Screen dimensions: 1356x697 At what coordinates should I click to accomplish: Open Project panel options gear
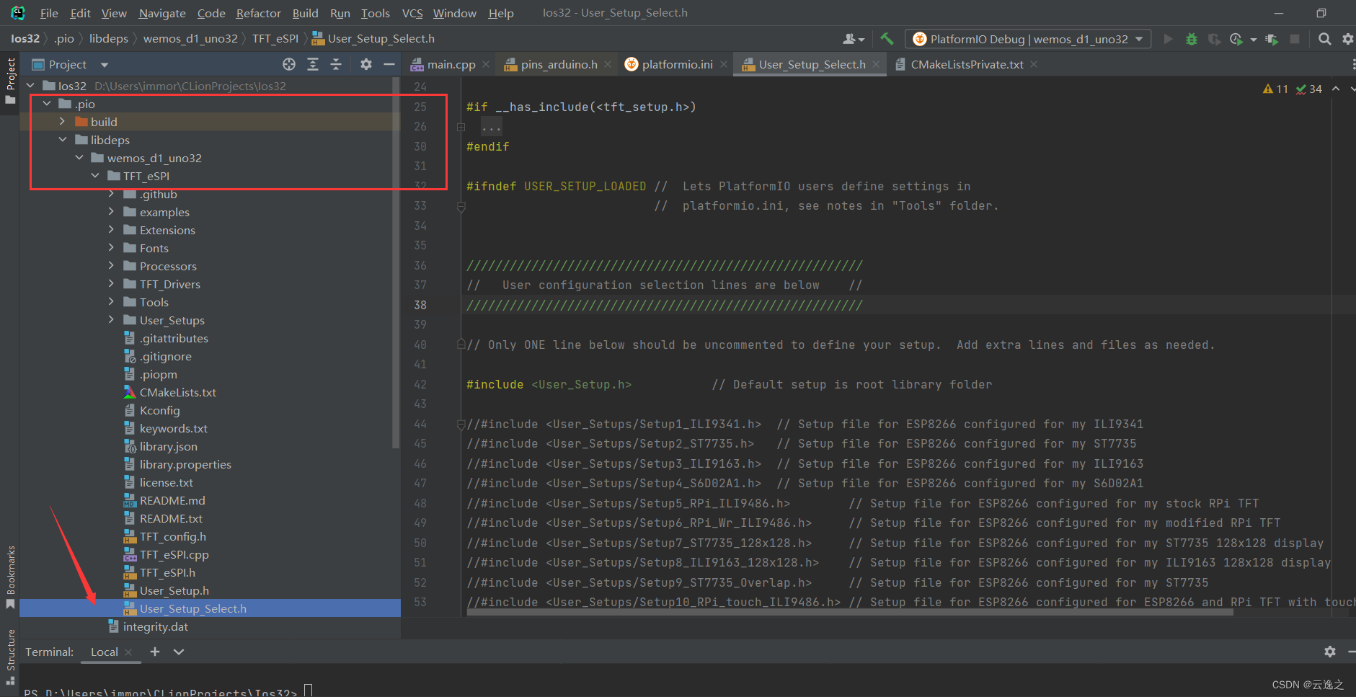[366, 64]
